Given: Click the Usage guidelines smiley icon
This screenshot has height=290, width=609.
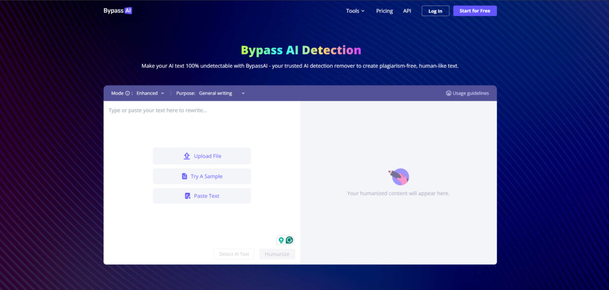Looking at the screenshot, I should [x=449, y=93].
